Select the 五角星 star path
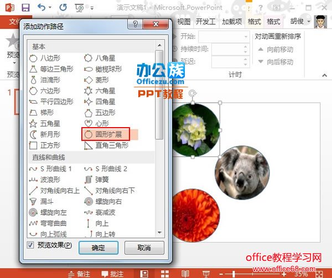The image size is (332, 278). [45, 123]
